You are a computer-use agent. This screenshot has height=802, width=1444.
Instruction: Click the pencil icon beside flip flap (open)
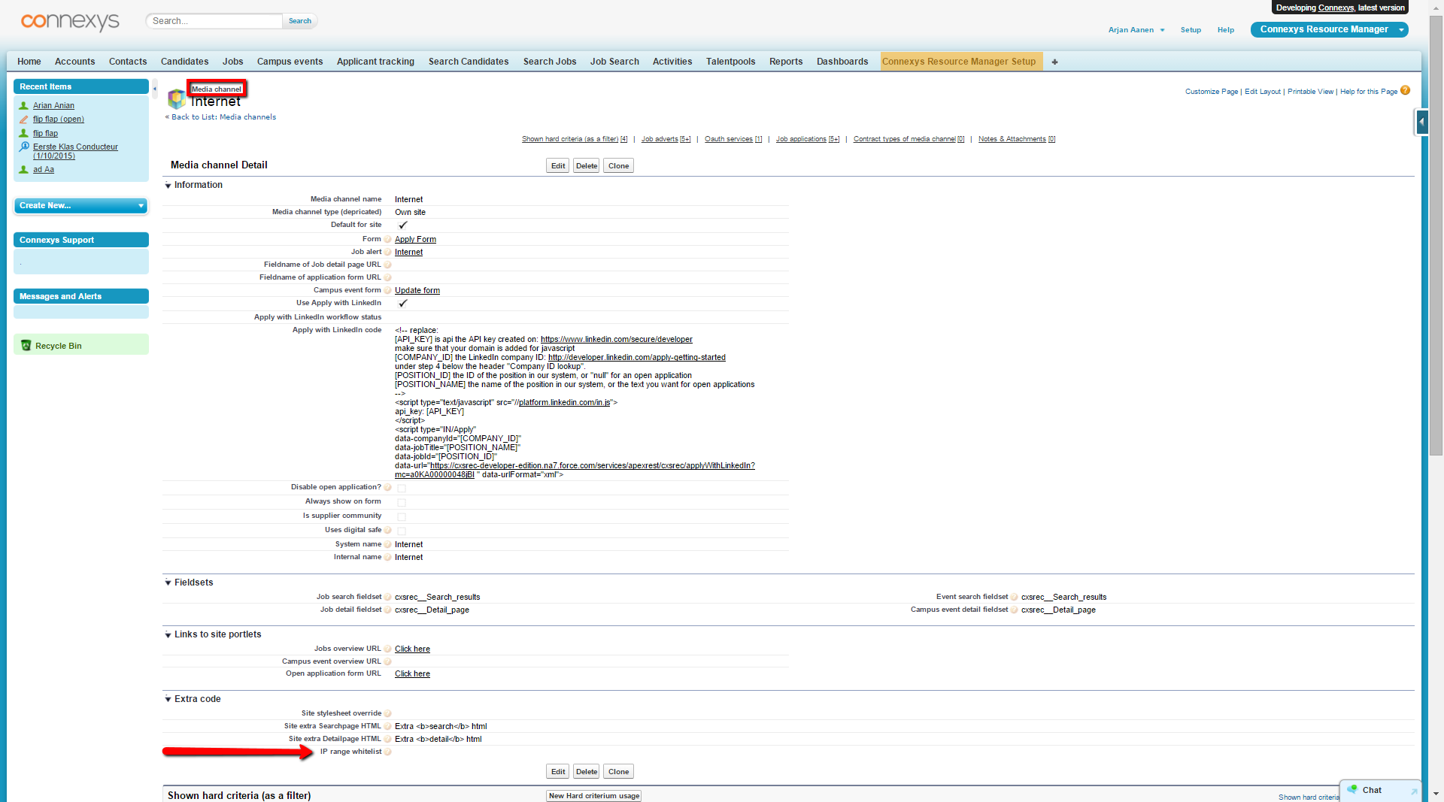click(x=24, y=120)
